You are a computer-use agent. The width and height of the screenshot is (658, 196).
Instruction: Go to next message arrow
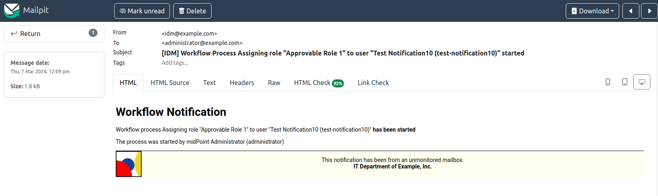pyautogui.click(x=650, y=11)
